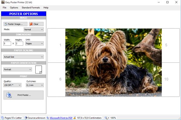Open the Options menu
181x120 pixels.
[14, 8]
